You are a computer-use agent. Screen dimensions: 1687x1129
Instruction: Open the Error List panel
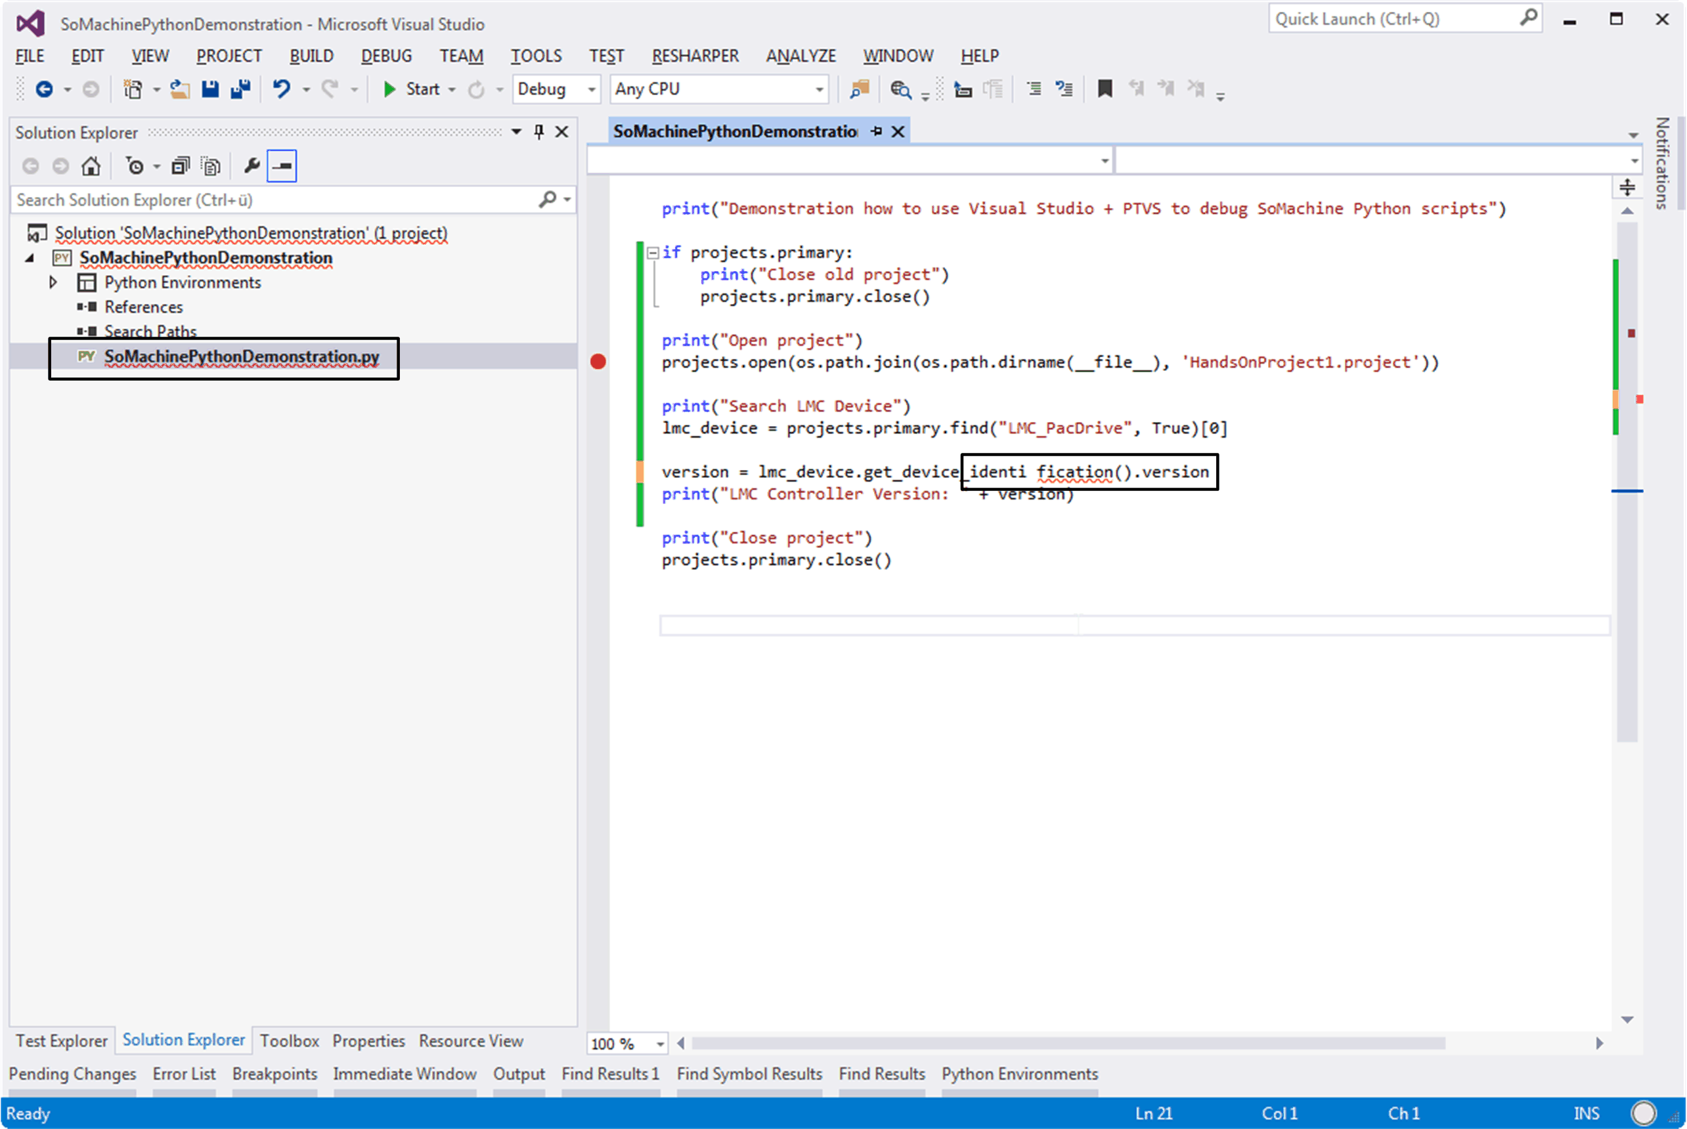[x=184, y=1075]
